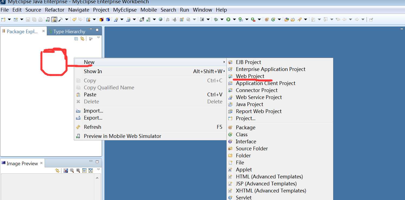Screen dimensions: 405x200
Task: Select Import... in the context menu
Action: (93, 111)
